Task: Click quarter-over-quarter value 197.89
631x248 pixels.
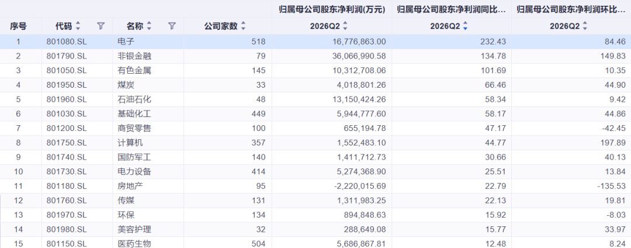Action: click(613, 143)
